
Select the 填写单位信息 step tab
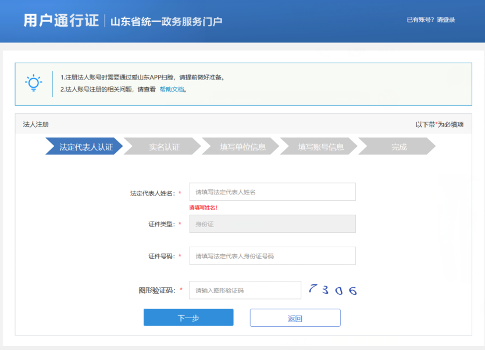coord(245,146)
